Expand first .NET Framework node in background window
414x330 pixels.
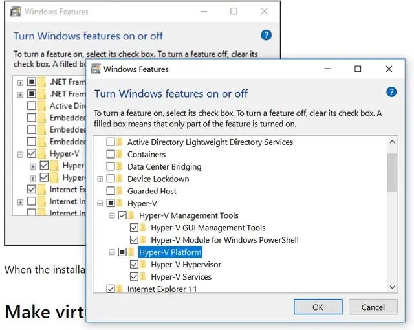[20, 83]
